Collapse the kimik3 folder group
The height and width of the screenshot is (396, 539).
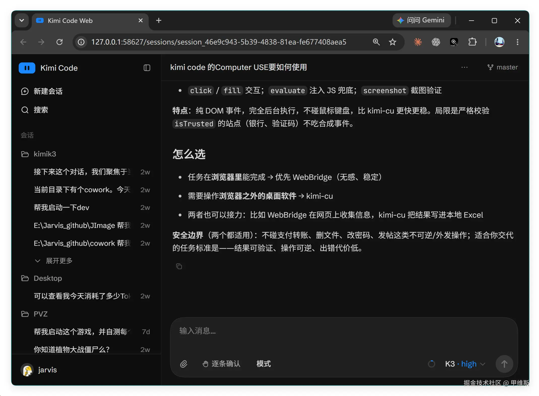point(39,154)
